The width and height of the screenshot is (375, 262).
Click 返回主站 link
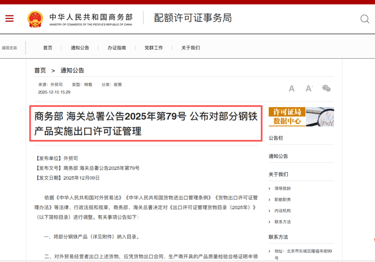point(9,48)
